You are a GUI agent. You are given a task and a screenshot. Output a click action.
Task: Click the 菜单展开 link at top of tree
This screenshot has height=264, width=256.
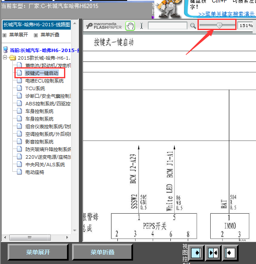point(19,35)
